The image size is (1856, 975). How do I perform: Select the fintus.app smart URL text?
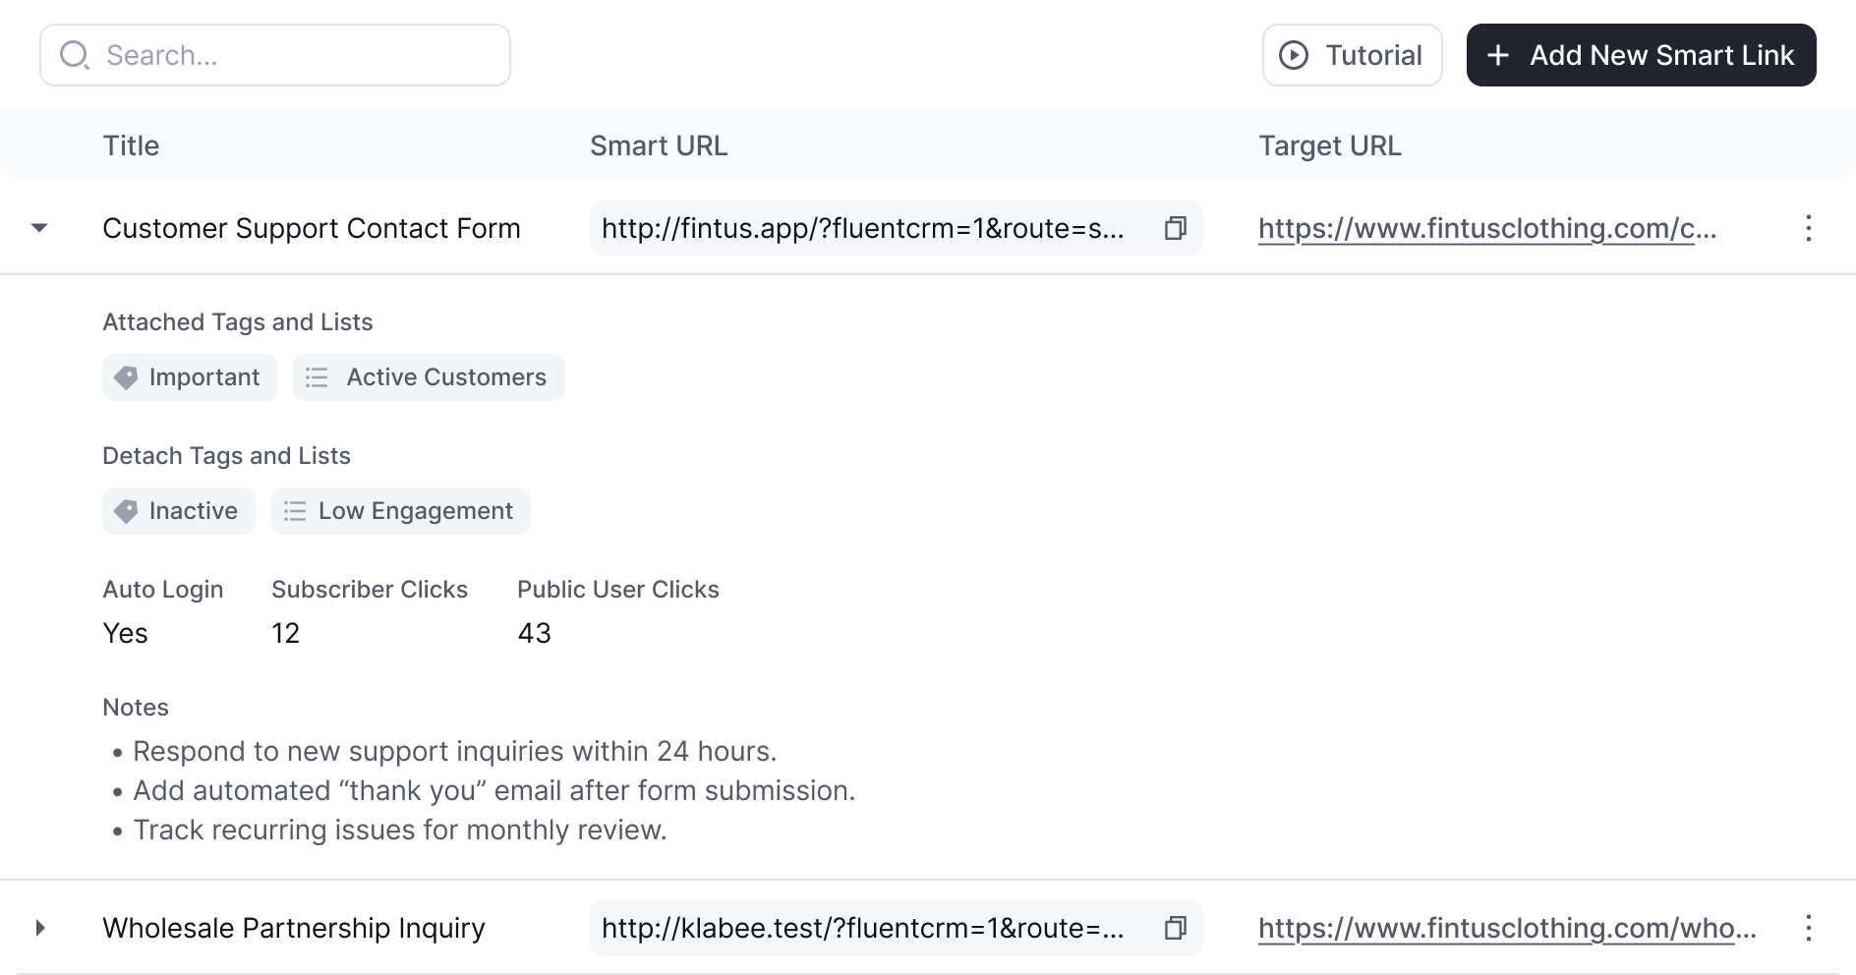863,228
